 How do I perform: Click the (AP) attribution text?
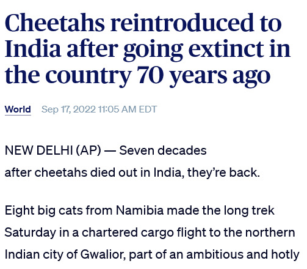coord(88,150)
